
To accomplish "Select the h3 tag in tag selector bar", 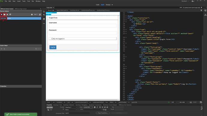I will pos(129,102).
